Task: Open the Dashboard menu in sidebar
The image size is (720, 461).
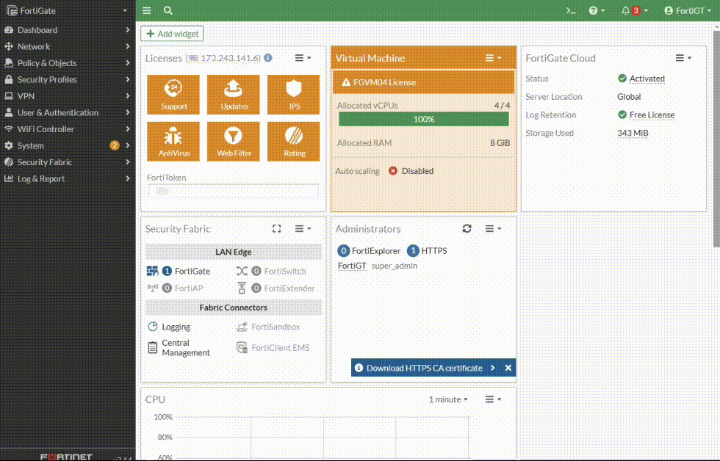Action: [68, 30]
